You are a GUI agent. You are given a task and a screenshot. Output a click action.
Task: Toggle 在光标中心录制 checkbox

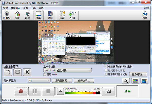click(x=106, y=70)
